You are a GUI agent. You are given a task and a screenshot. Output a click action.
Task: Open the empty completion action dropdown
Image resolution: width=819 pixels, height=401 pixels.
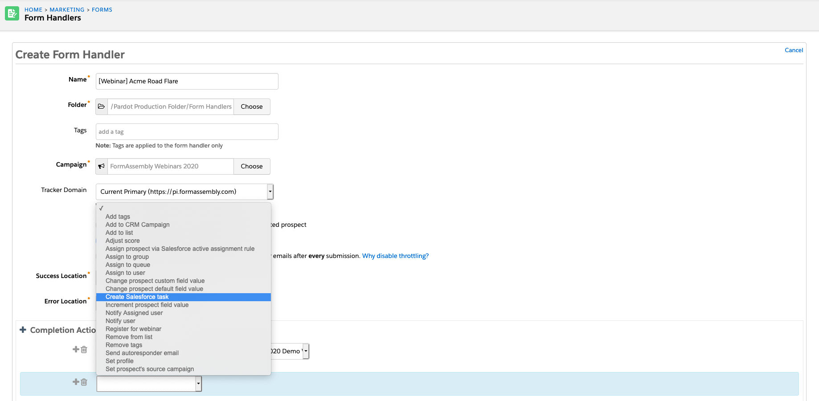pos(149,384)
